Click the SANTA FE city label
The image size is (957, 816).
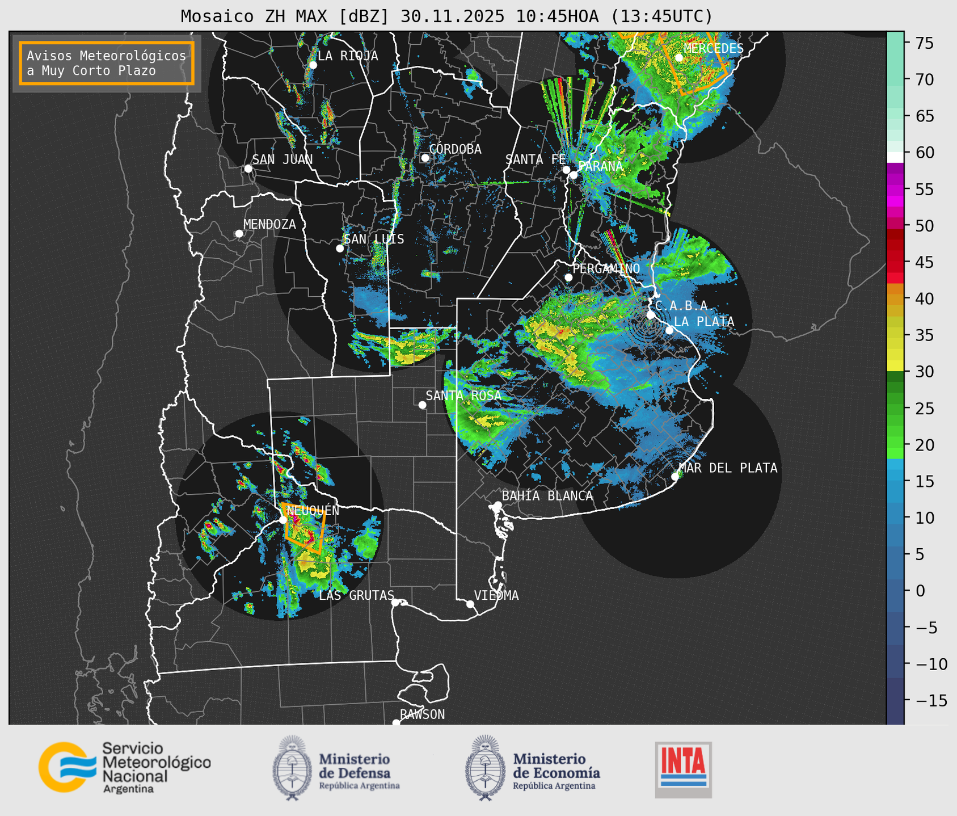[535, 159]
